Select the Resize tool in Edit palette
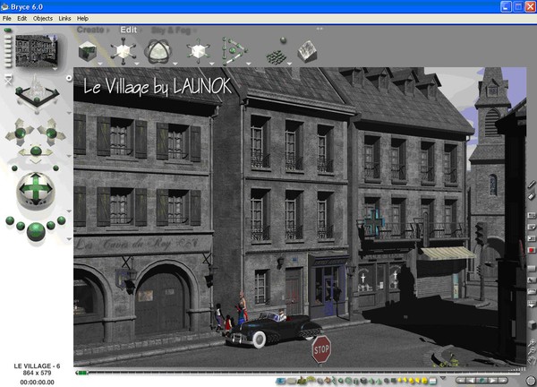Screen dimensions: 537x387 click(x=124, y=51)
